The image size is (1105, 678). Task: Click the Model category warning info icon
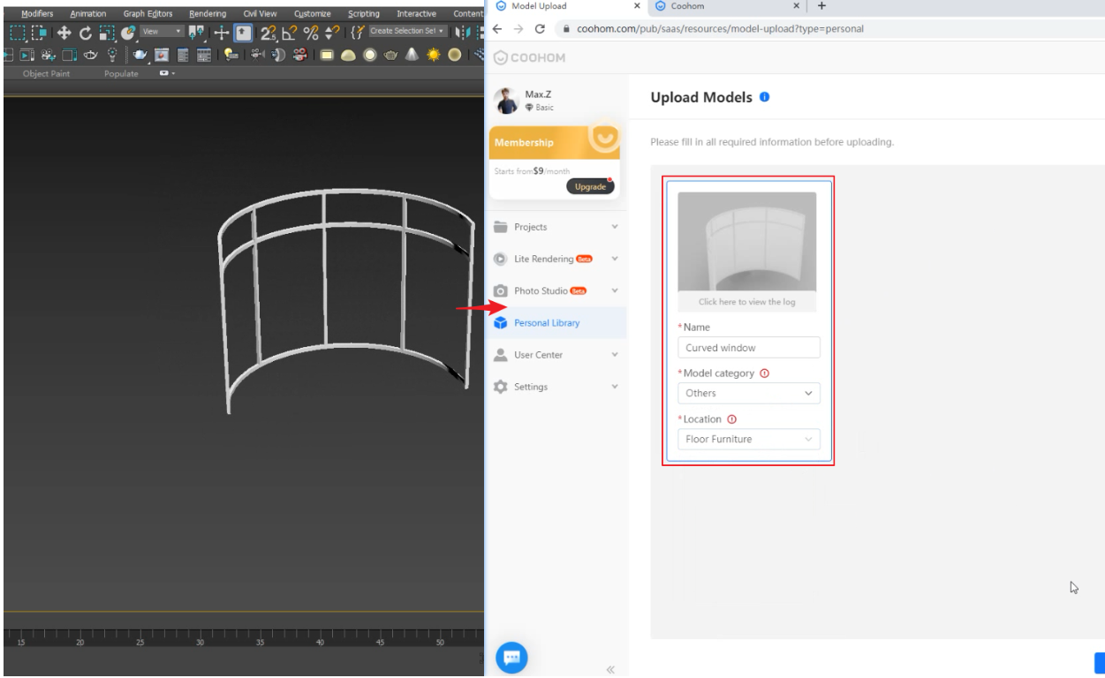point(764,373)
